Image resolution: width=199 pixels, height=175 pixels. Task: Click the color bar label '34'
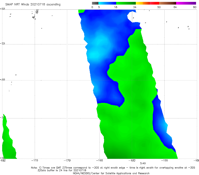click(x=135, y=7)
